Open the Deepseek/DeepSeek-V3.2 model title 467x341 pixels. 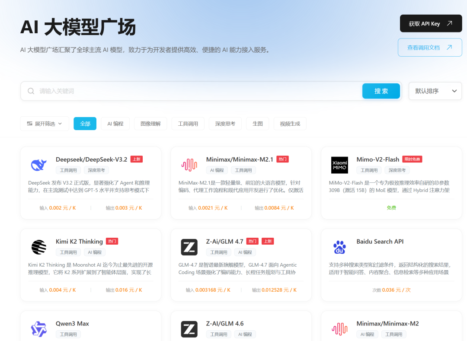[91, 159]
